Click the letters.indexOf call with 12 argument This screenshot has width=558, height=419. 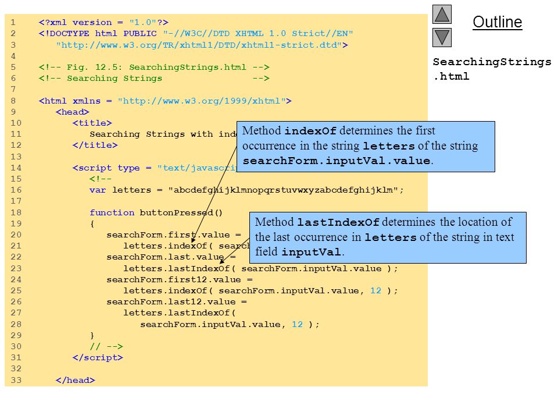tap(260, 291)
